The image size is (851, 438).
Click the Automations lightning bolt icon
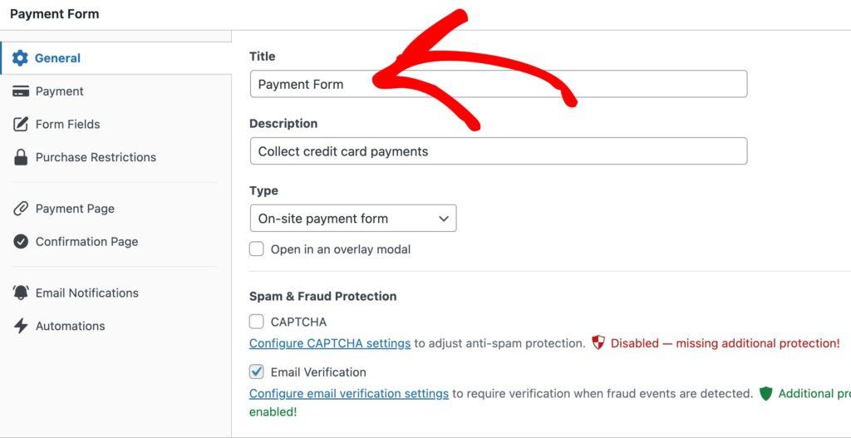(x=21, y=326)
